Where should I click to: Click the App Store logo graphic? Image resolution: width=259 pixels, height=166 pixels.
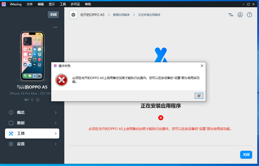click(x=161, y=55)
